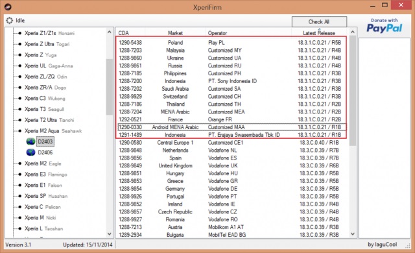Sort by the Operator column header
Screen dimensions: 415x253
pyautogui.click(x=248, y=33)
